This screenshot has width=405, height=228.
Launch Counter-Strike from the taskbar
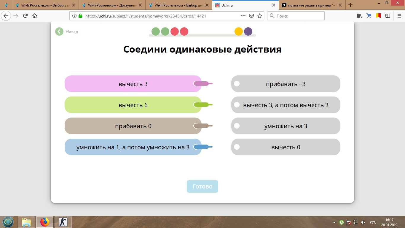[x=63, y=222]
